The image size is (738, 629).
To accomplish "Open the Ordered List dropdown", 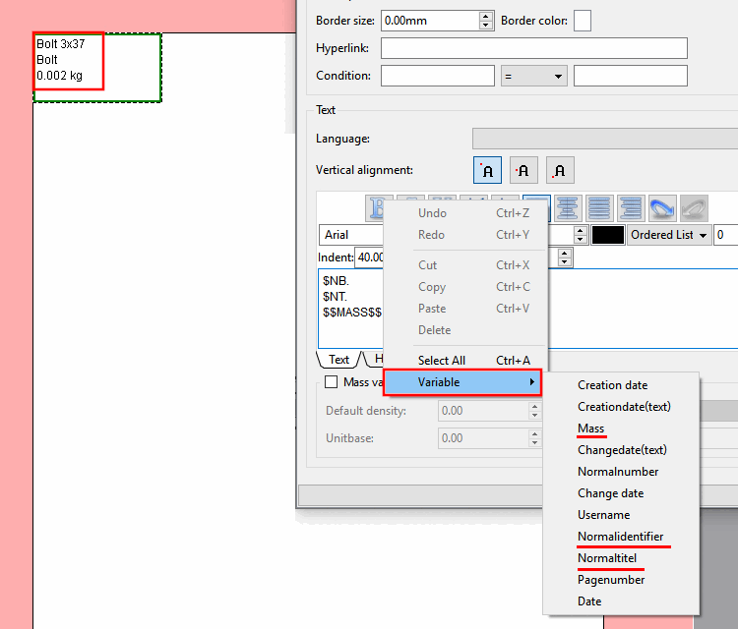I will point(669,235).
